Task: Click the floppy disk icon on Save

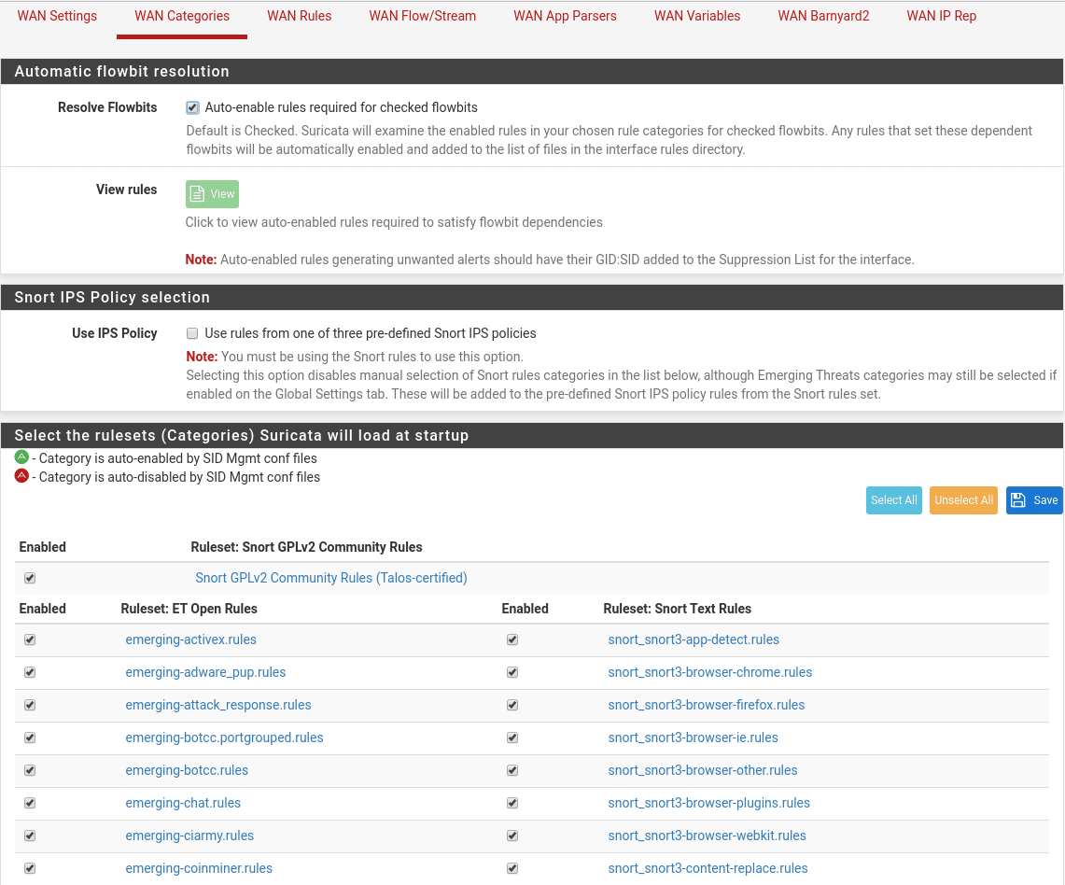Action: tap(1018, 500)
